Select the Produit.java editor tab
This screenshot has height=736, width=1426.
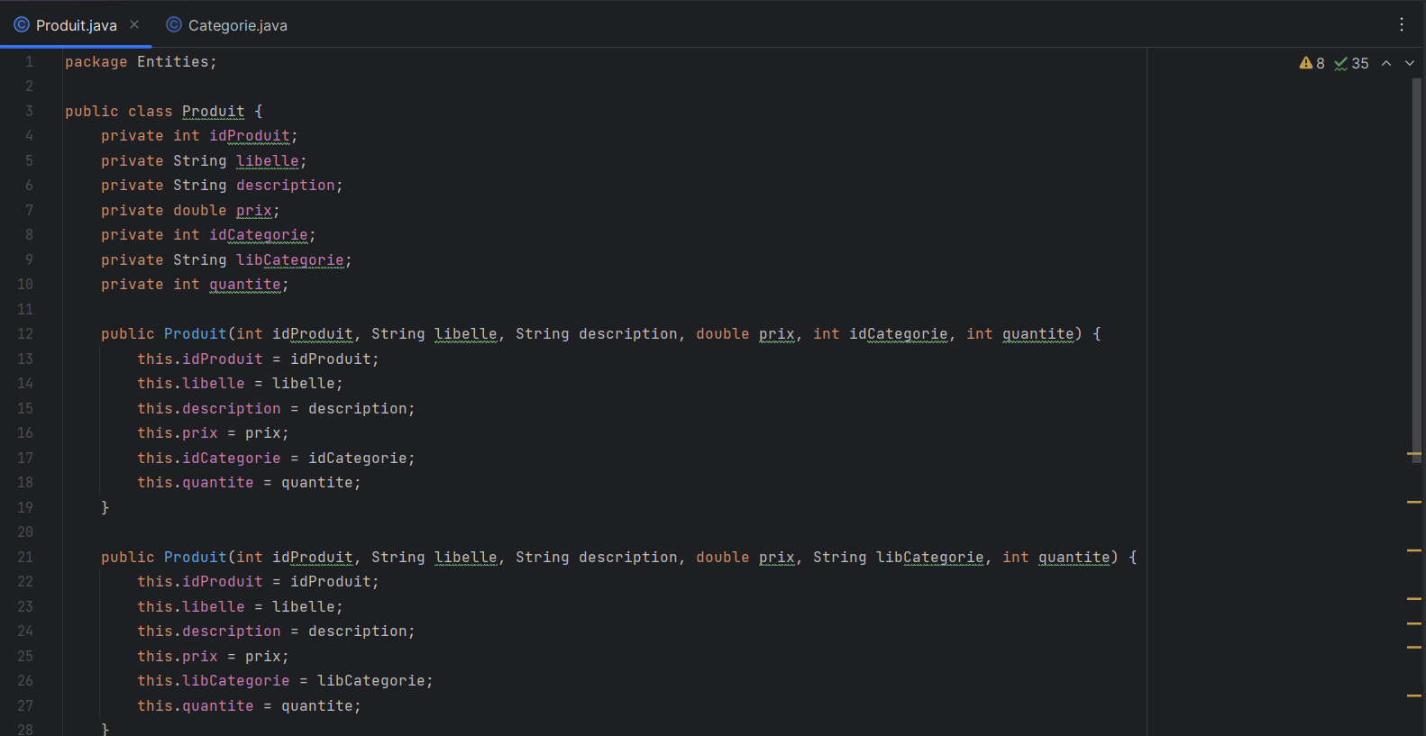(76, 25)
